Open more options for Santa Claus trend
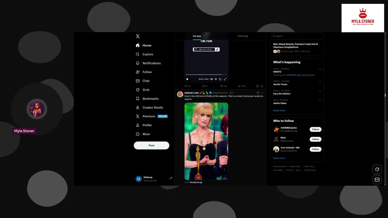 (x=320, y=101)
